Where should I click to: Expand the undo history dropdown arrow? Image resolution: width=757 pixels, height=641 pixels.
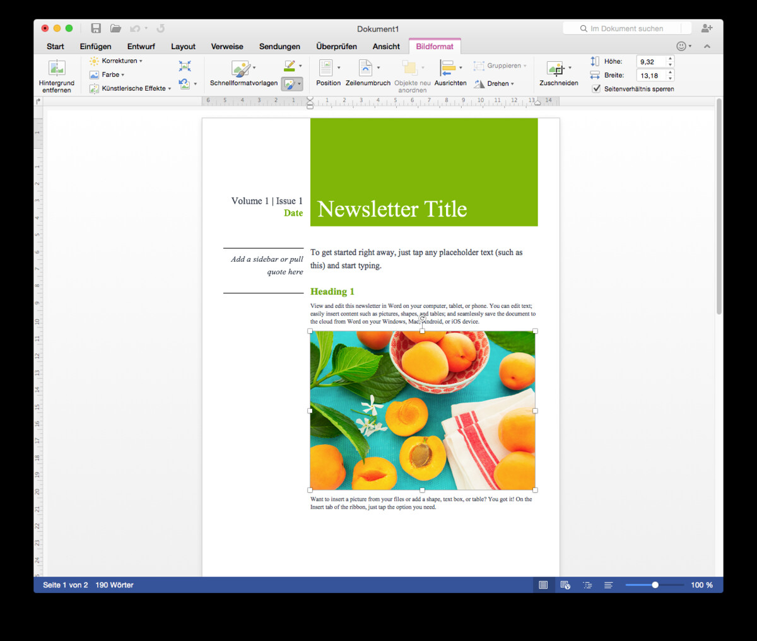146,28
